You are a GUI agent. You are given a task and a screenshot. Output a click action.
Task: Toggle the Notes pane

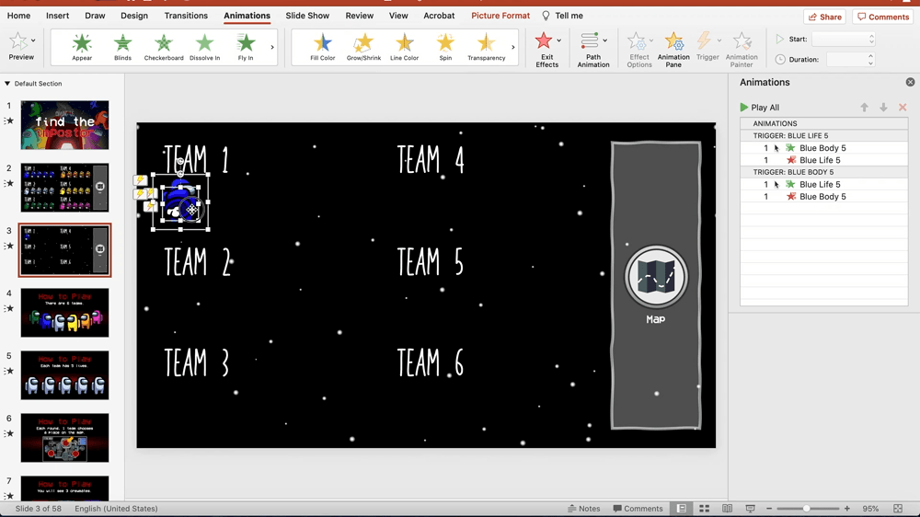584,509
